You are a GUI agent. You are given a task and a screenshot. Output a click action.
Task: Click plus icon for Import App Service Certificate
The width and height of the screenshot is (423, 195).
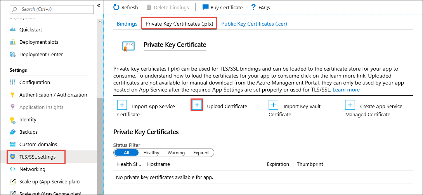click(x=122, y=105)
